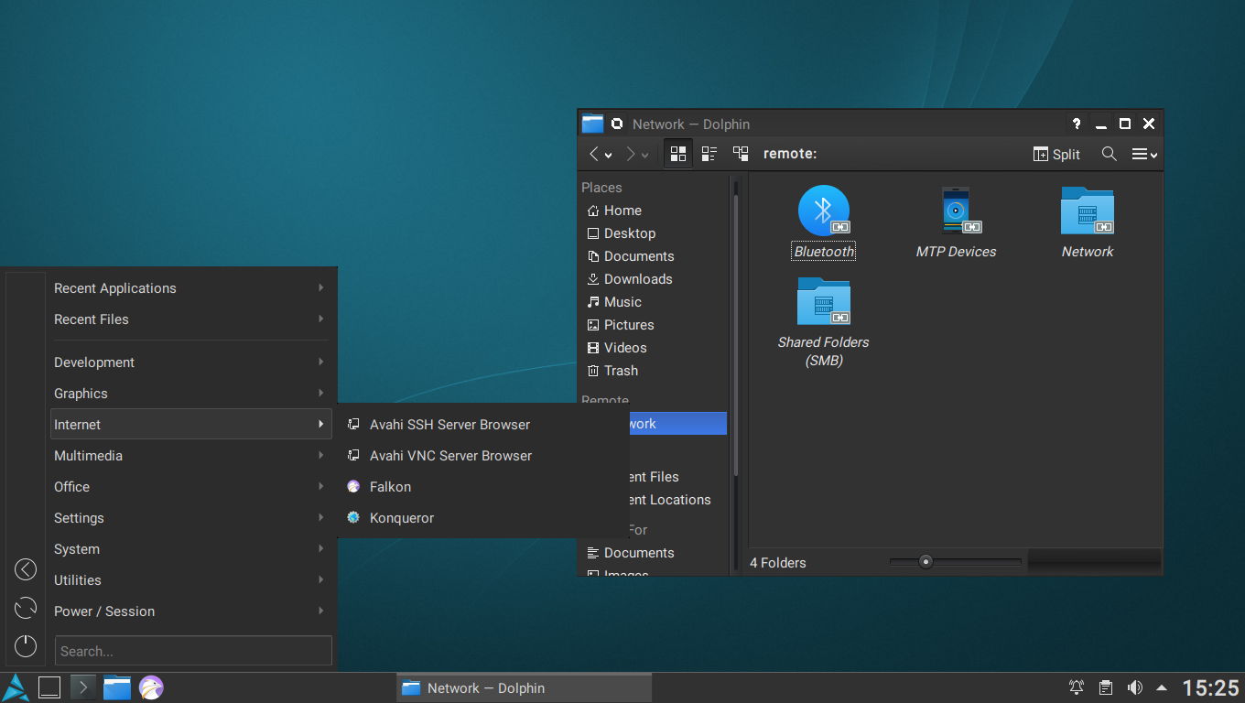Adjust the icon size slider in Dolphin
The image size is (1245, 703).
pyautogui.click(x=925, y=562)
